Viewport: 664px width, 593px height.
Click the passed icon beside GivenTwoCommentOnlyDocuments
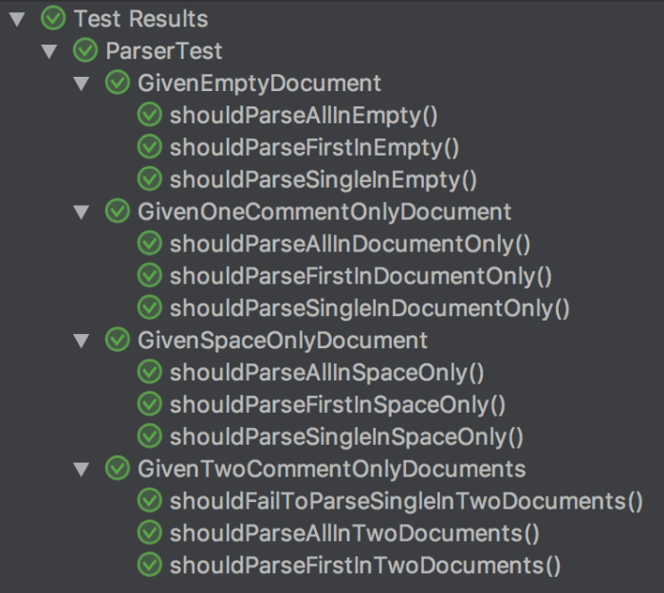tap(118, 469)
